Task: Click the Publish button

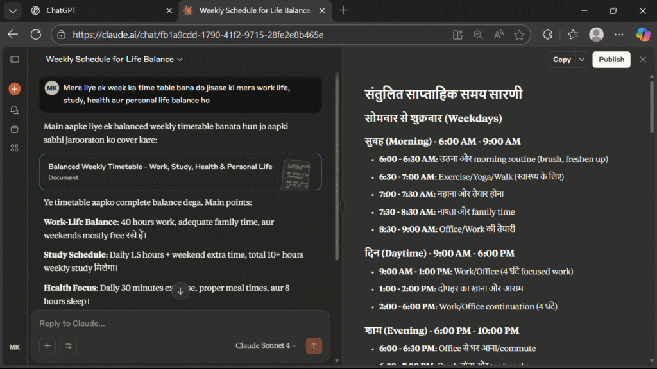Action: pos(611,60)
